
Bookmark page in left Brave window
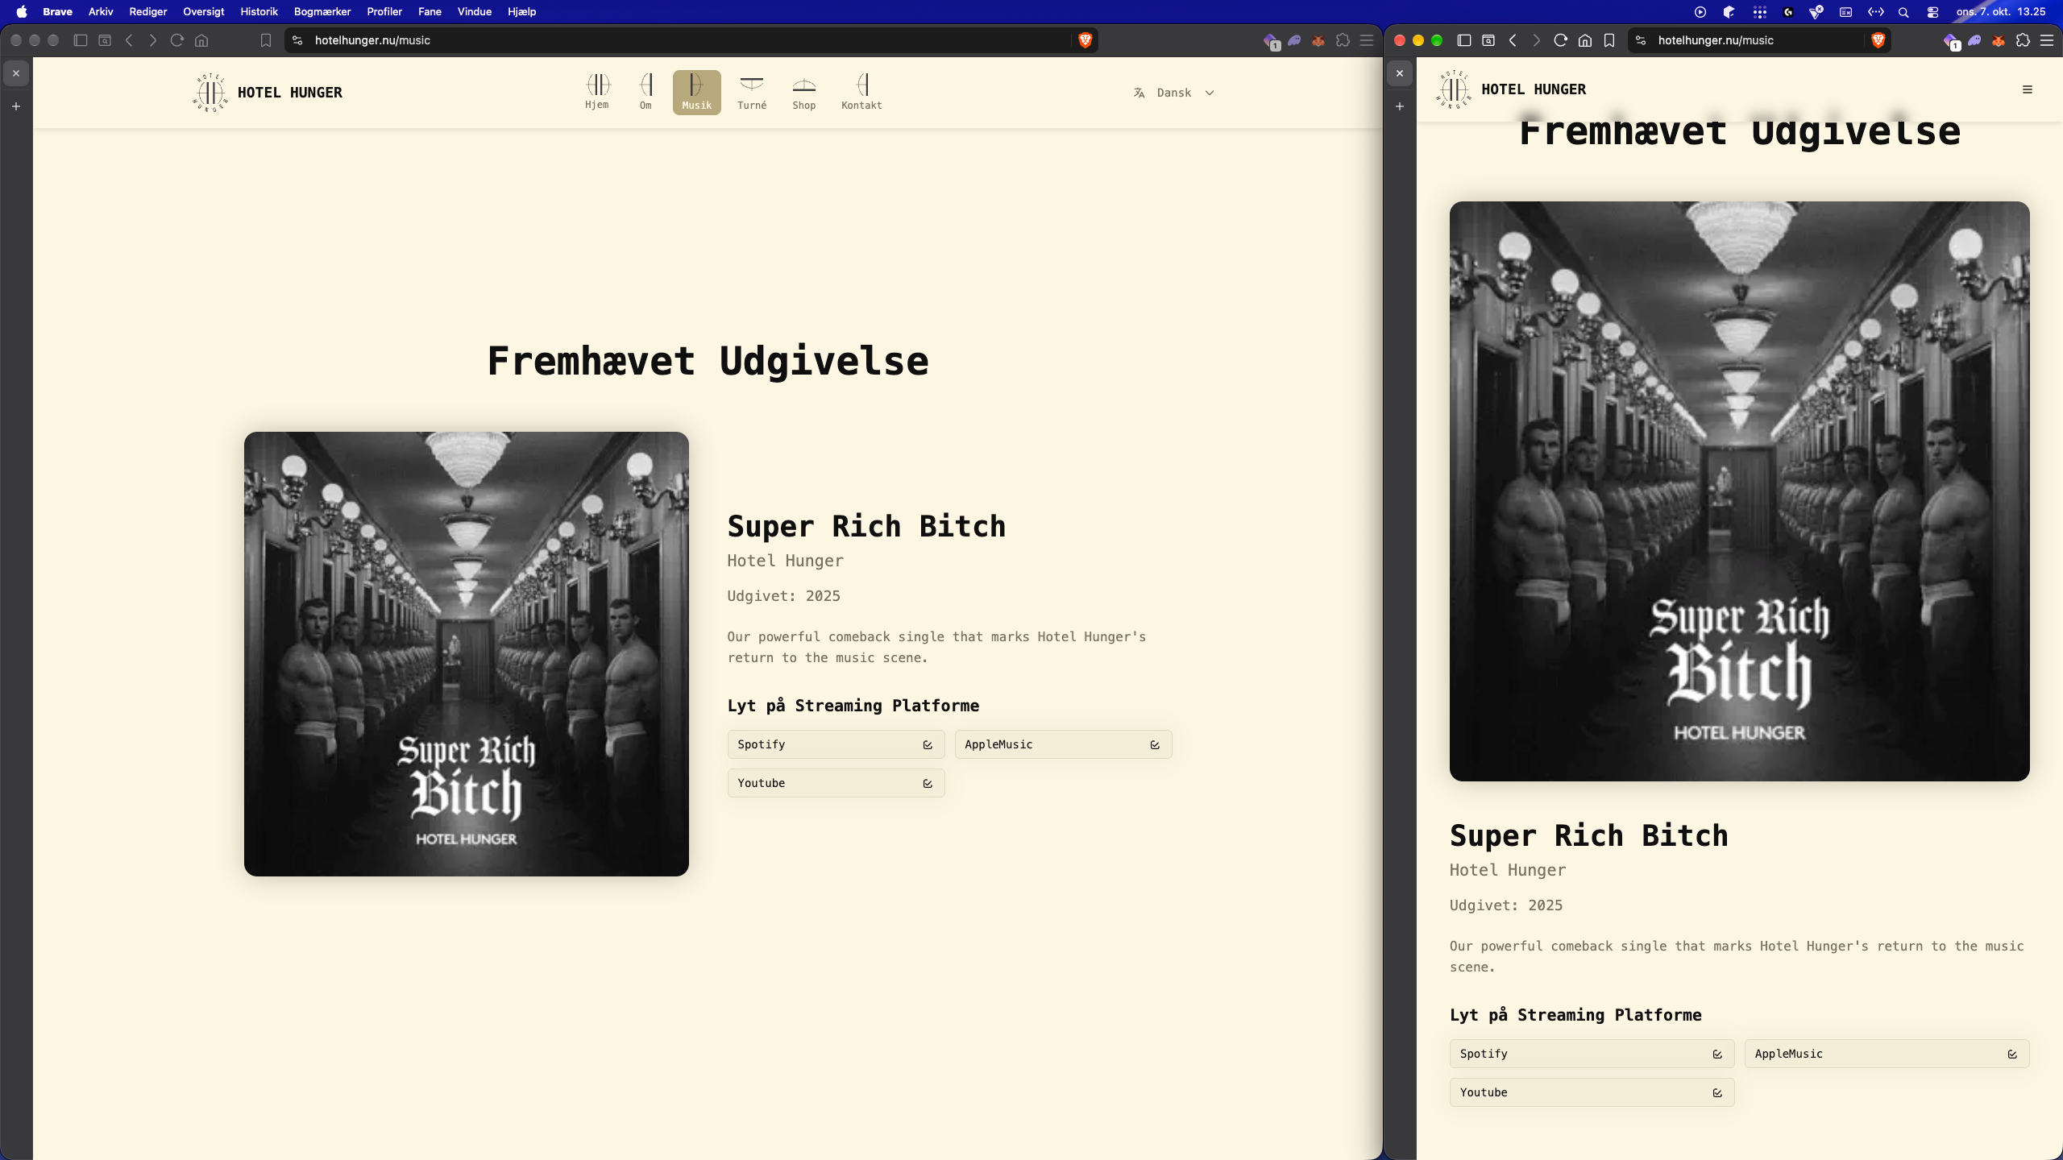pos(266,40)
